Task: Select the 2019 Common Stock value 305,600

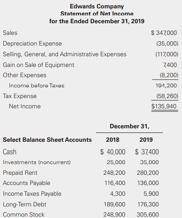Action: (148, 215)
